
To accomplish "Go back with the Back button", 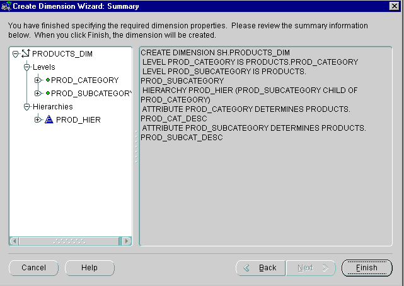I will pyautogui.click(x=261, y=268).
